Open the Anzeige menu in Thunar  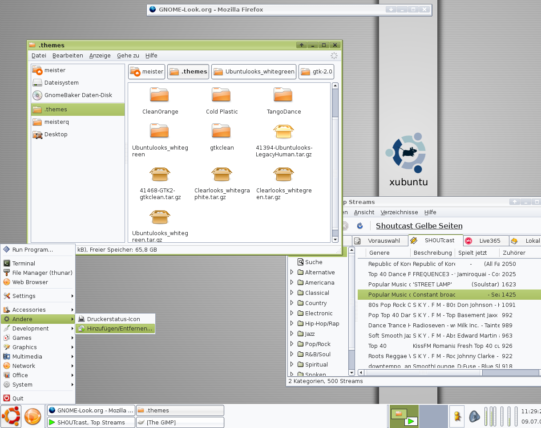100,56
